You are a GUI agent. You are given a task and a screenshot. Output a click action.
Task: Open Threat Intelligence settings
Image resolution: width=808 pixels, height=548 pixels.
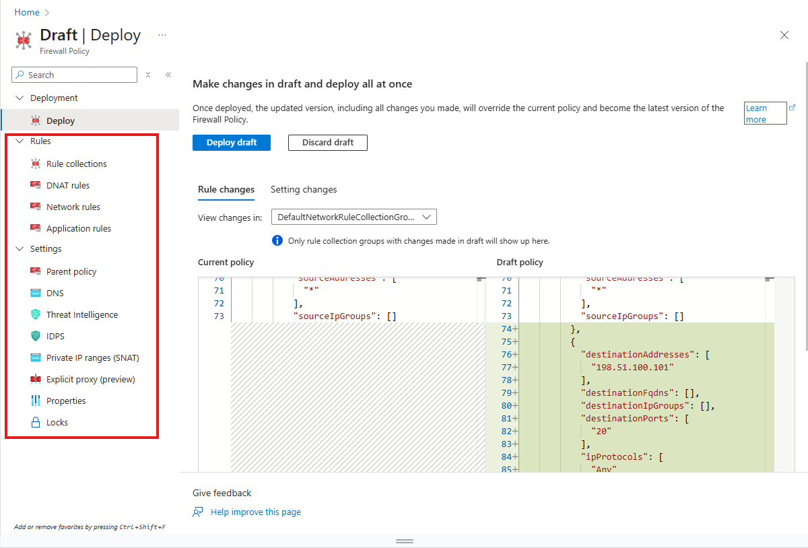[x=82, y=314]
